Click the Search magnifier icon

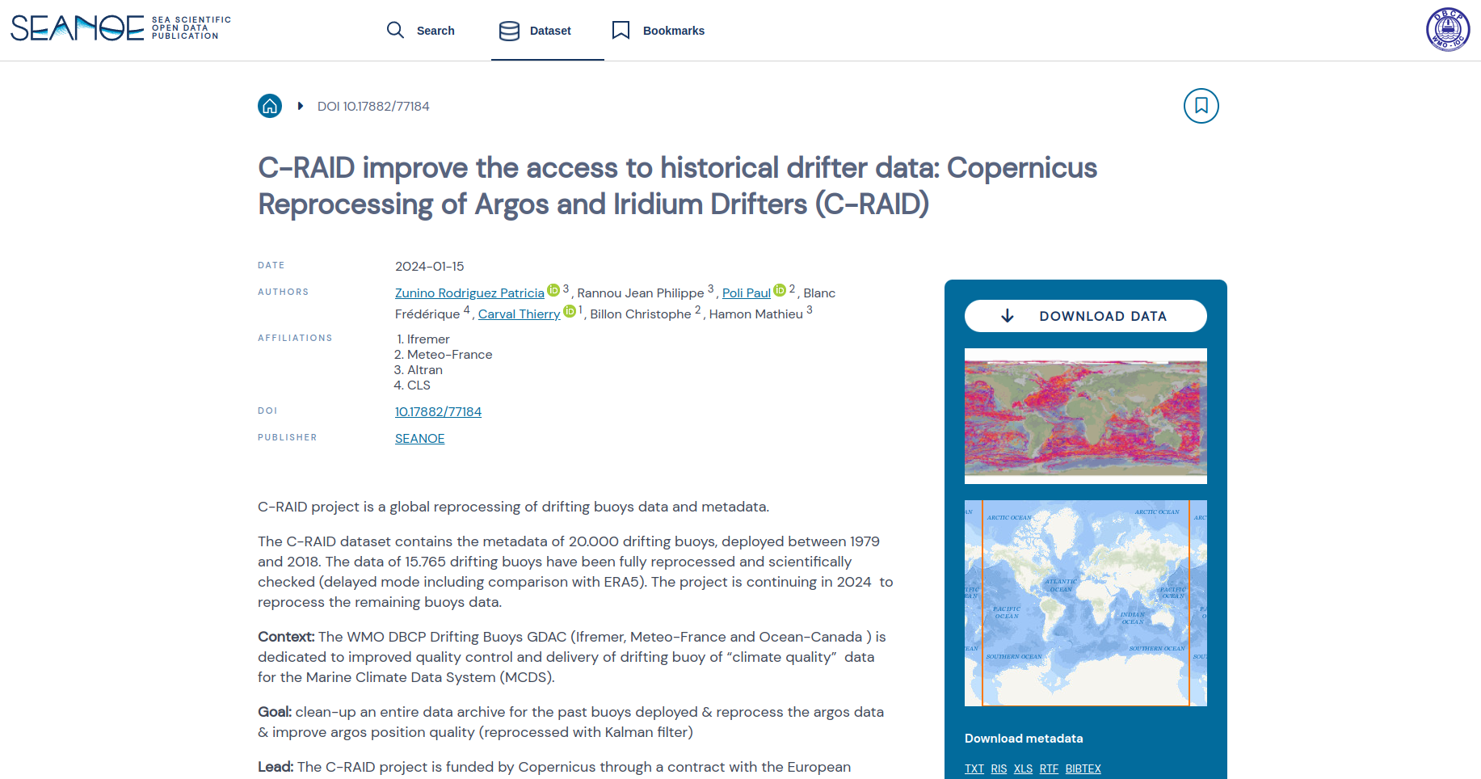coord(395,30)
